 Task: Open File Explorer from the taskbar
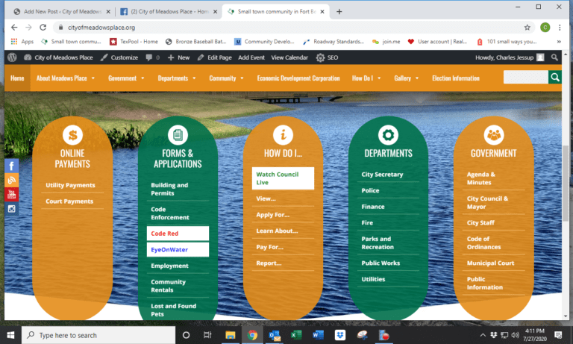tap(231, 335)
